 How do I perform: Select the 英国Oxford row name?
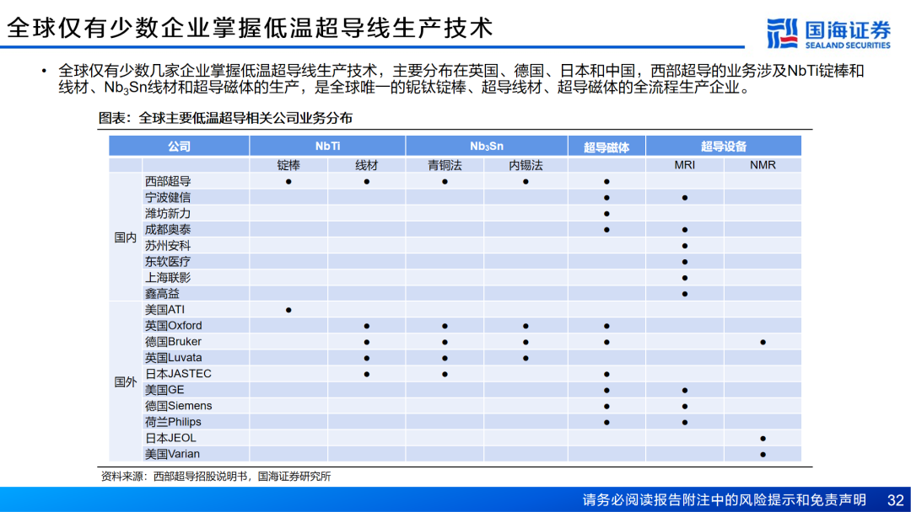tap(174, 326)
